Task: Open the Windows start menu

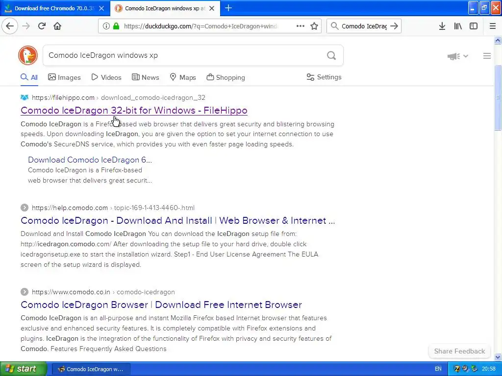Action: coord(23,369)
